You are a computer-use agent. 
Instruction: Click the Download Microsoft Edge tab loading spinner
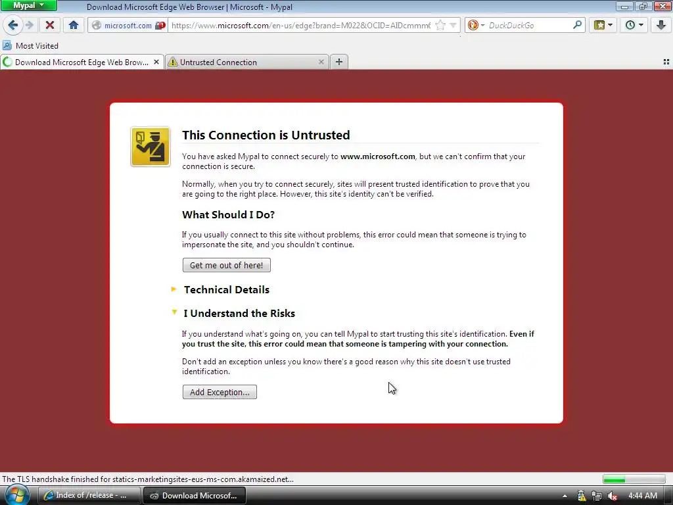(x=7, y=62)
